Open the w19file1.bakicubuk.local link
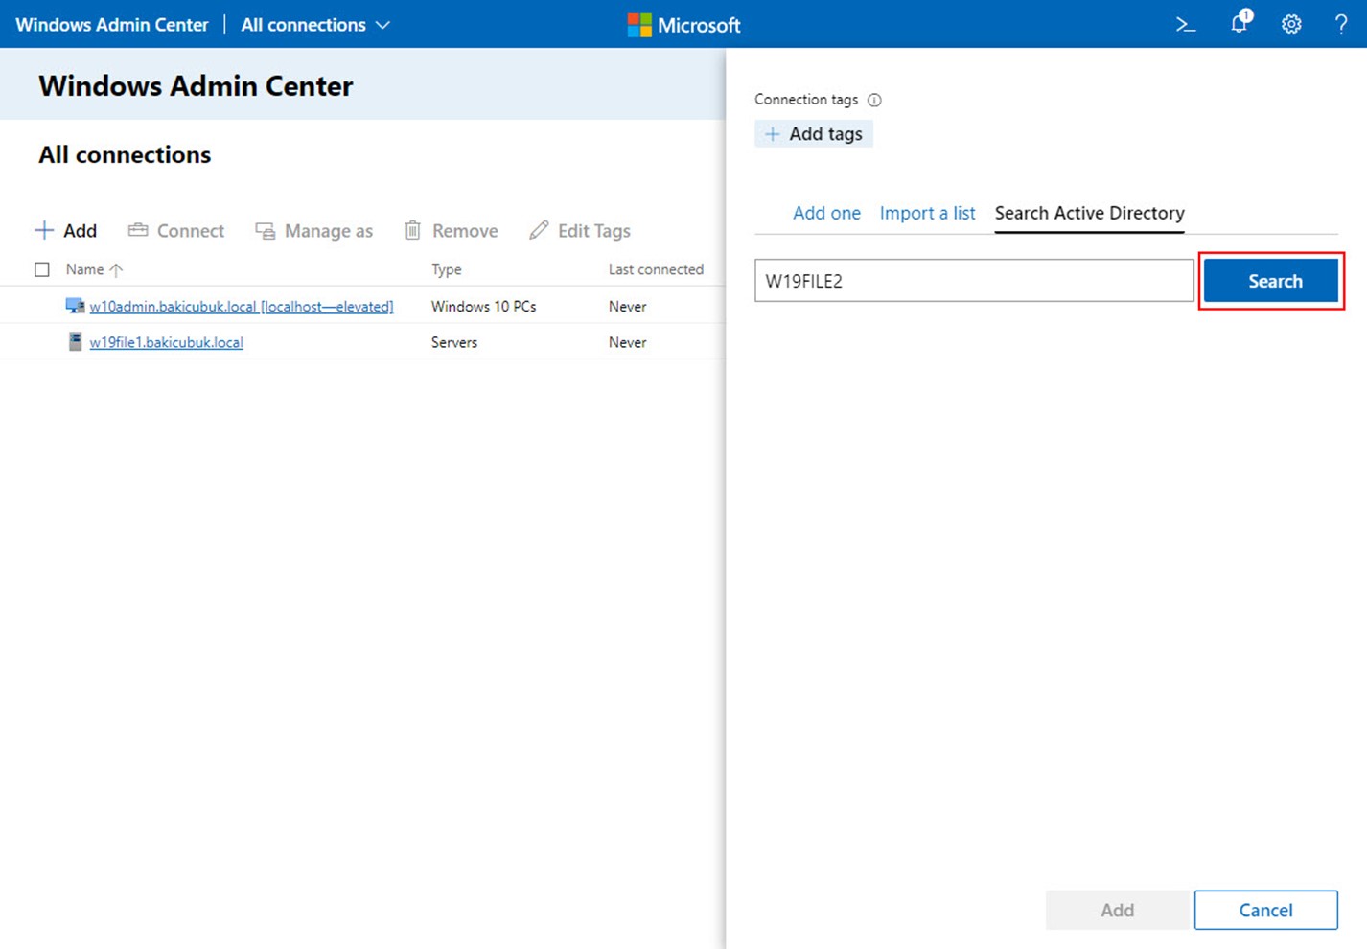This screenshot has height=949, width=1367. pos(166,342)
